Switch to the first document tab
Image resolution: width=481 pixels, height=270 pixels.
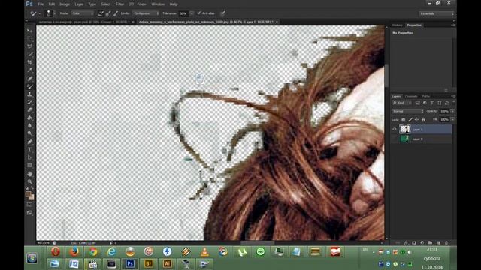(85, 22)
